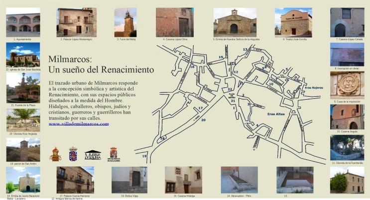Open www.villademilmarcos.com link
370x200 pixels.
[x=79, y=124]
